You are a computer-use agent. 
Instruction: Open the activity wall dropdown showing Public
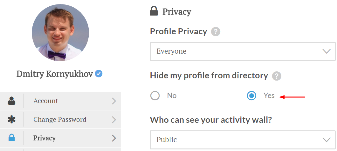[243, 140]
